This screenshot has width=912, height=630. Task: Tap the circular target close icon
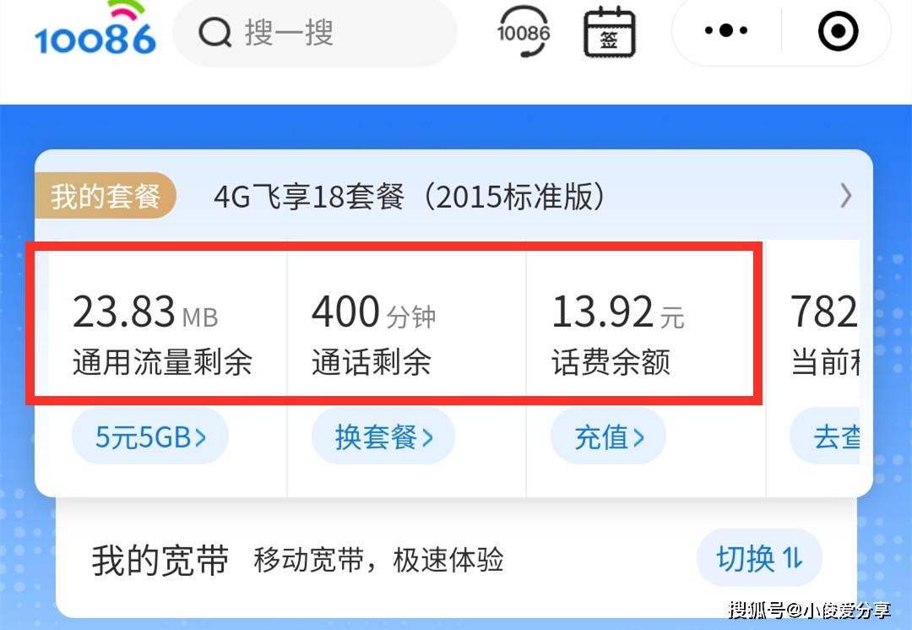pyautogui.click(x=839, y=30)
